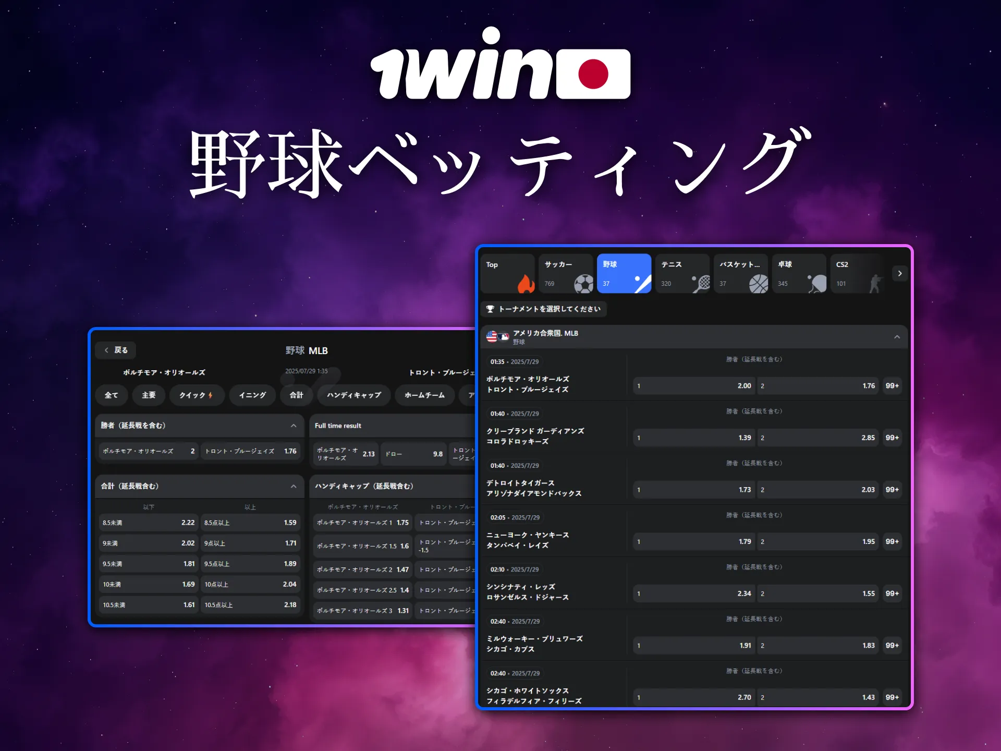The width and height of the screenshot is (1001, 751).
Task: Bet team 1 at 1.79 ニューヨーク・ヤンキース match
Action: [x=694, y=541]
